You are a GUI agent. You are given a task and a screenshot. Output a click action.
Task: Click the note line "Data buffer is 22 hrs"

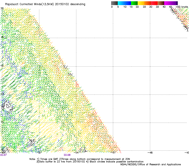tap(90, 162)
